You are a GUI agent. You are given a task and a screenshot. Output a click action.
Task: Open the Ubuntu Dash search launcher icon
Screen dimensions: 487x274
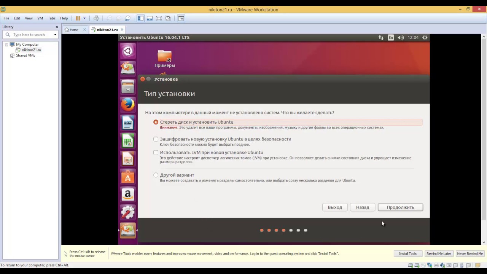click(128, 51)
